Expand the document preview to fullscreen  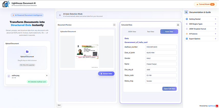click(x=114, y=25)
